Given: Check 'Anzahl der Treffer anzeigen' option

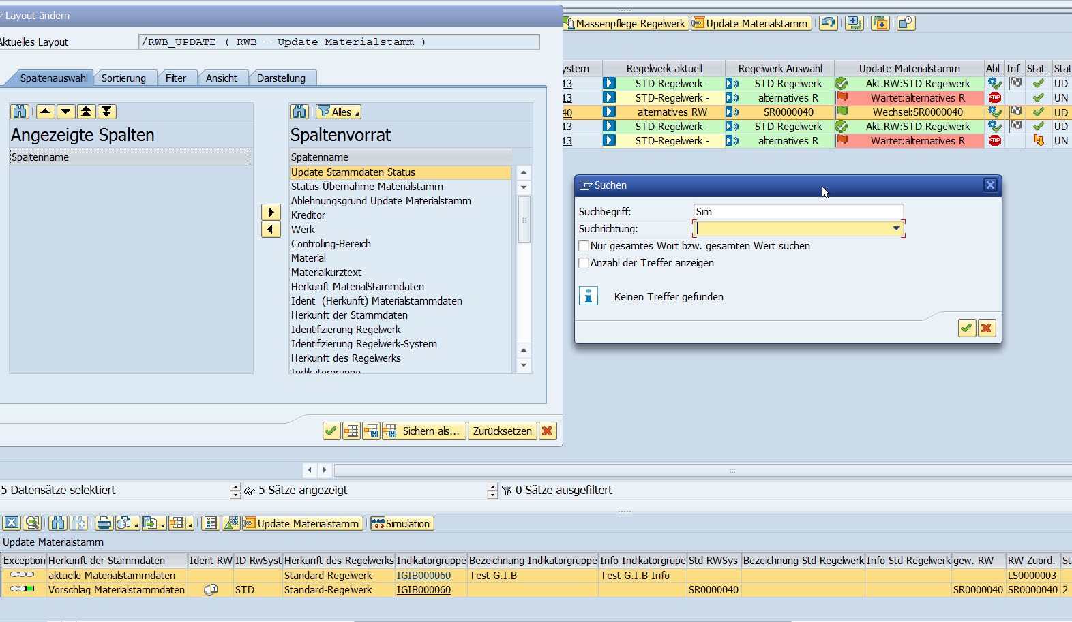Looking at the screenshot, I should (584, 263).
